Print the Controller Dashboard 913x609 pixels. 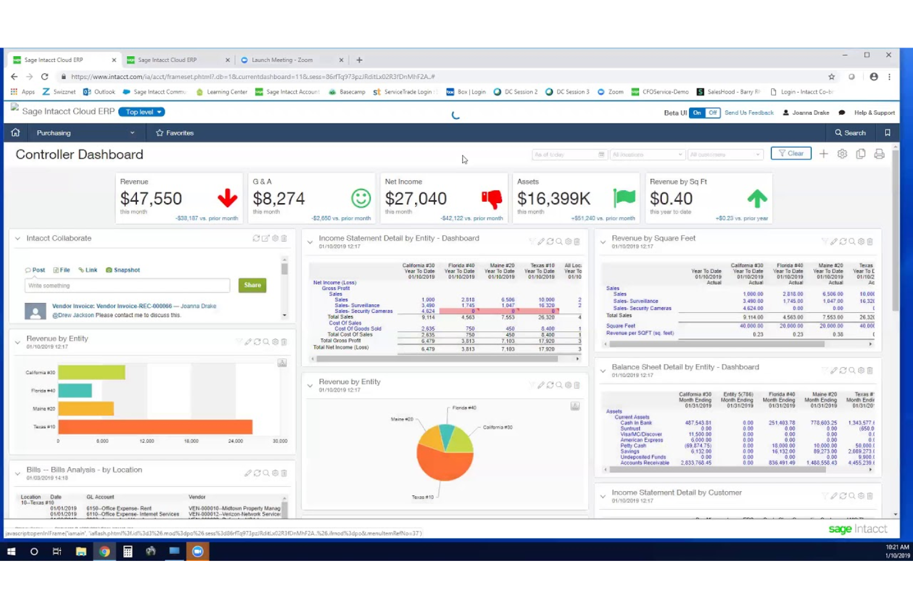[879, 154]
